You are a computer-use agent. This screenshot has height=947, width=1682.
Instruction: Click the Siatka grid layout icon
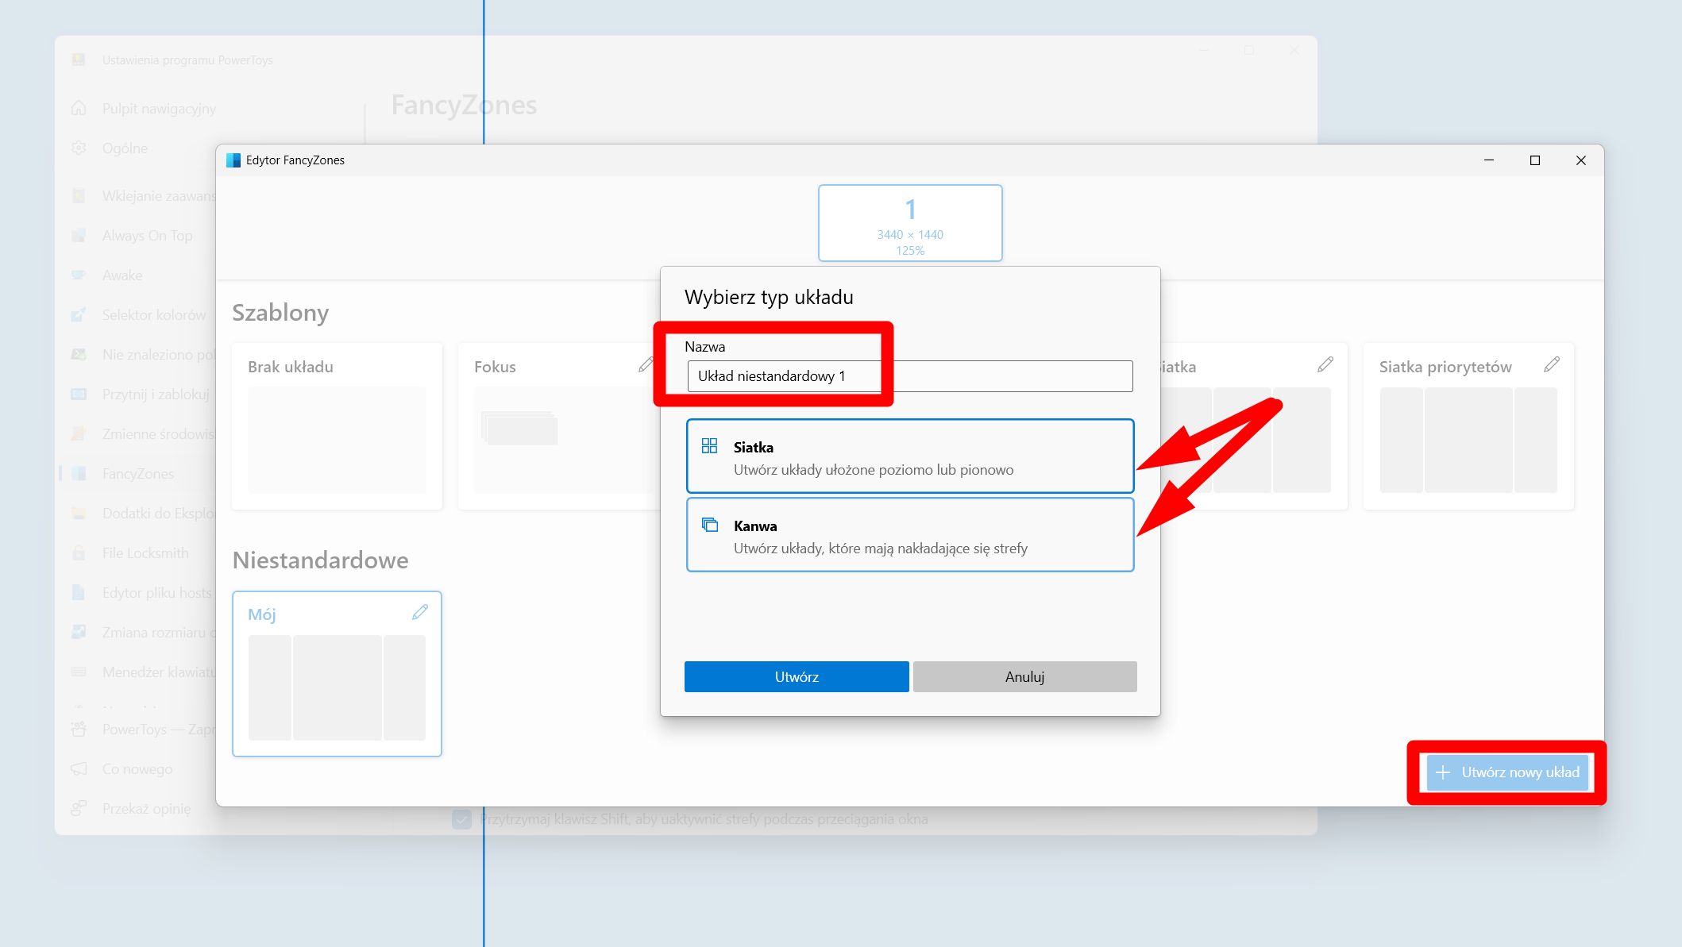coord(709,446)
